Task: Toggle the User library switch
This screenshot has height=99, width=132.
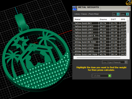Action: coord(127,14)
